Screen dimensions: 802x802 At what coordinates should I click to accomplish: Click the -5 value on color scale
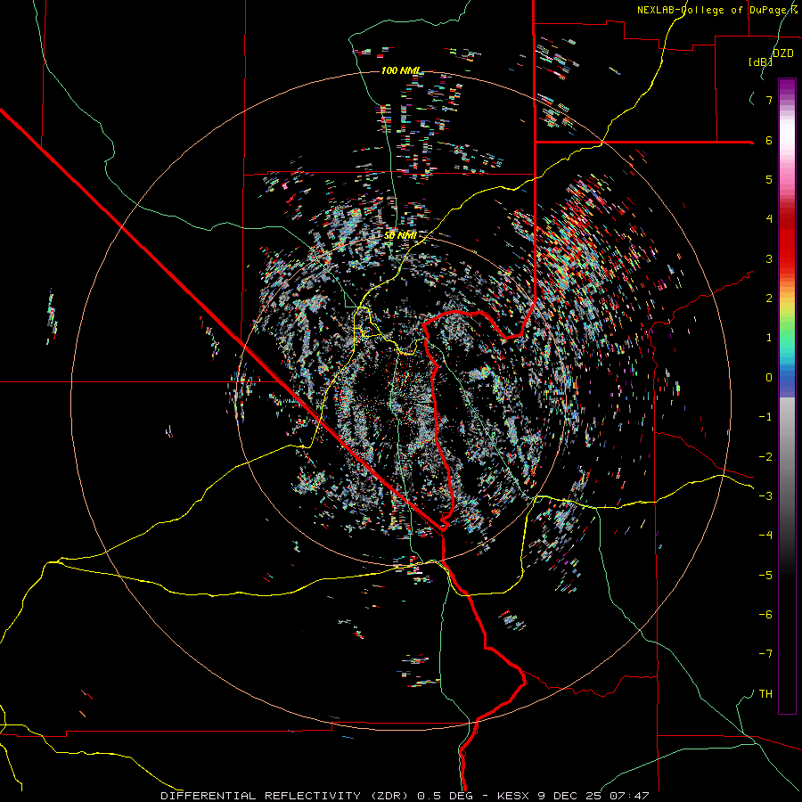pos(765,576)
